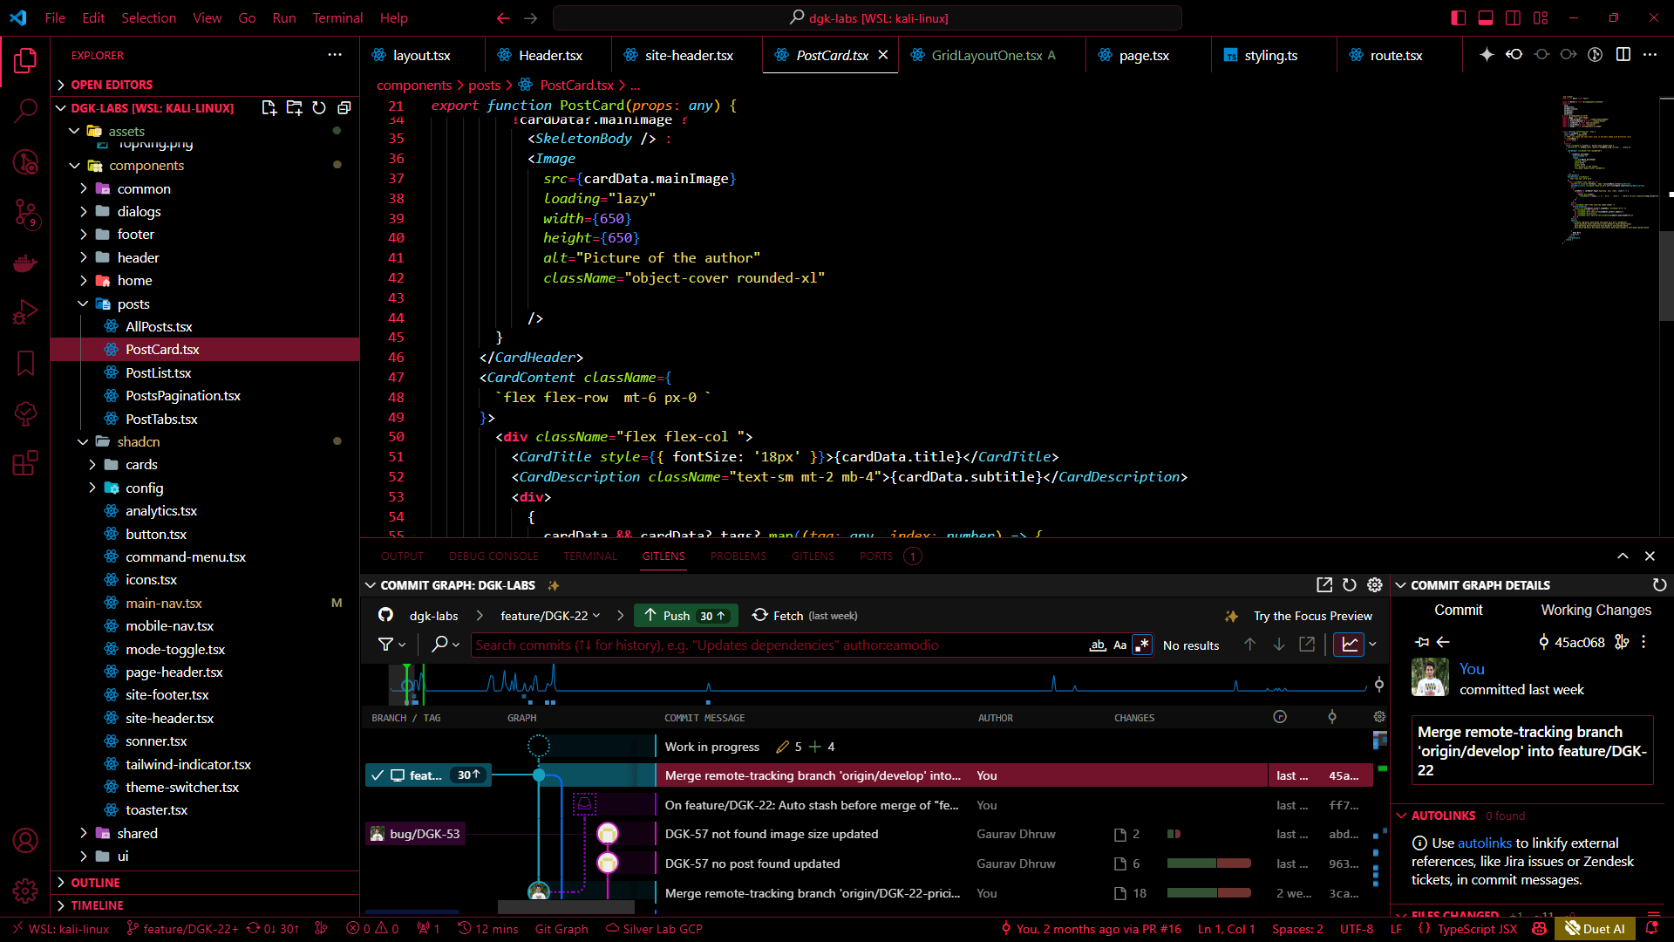Screen dimensions: 1674x942
Task: Click the search commits input field
Action: click(x=776, y=645)
